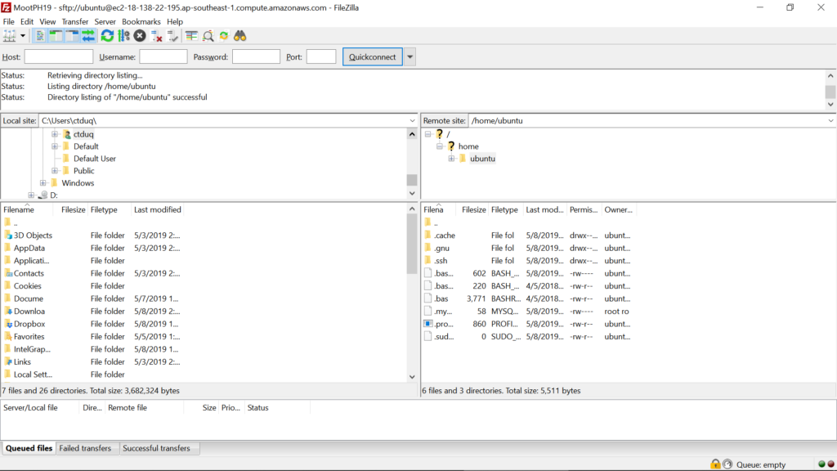Select the .sud... SUDO file on remote

[x=444, y=337]
